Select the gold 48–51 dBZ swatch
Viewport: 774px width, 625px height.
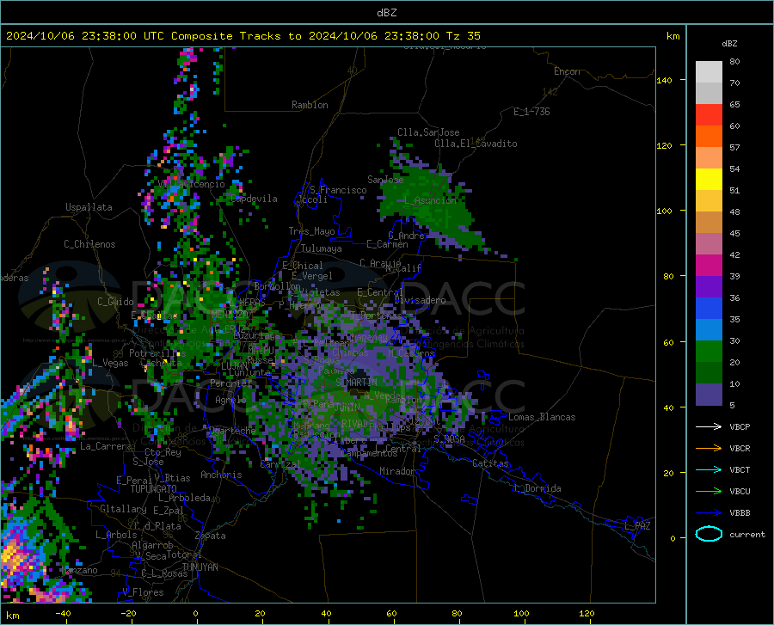709,201
